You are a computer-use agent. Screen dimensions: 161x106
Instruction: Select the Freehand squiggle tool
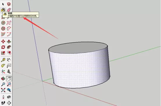pos(9,23)
